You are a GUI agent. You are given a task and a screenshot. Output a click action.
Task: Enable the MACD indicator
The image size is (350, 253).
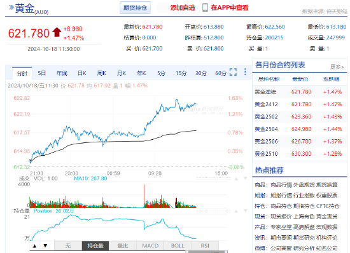pyautogui.click(x=150, y=245)
